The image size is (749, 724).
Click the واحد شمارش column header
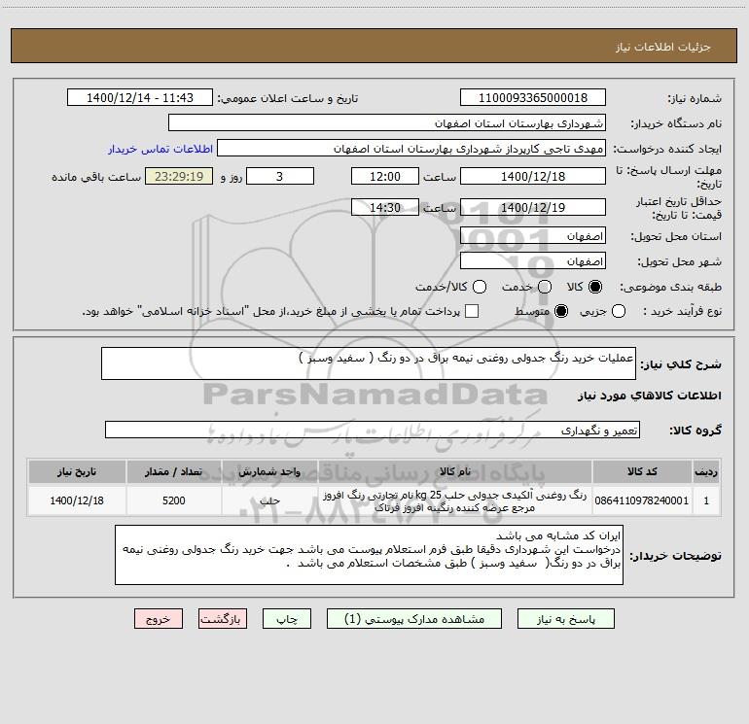point(269,471)
